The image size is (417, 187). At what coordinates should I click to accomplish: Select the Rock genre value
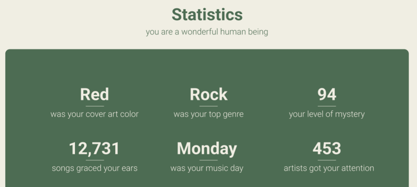(208, 95)
